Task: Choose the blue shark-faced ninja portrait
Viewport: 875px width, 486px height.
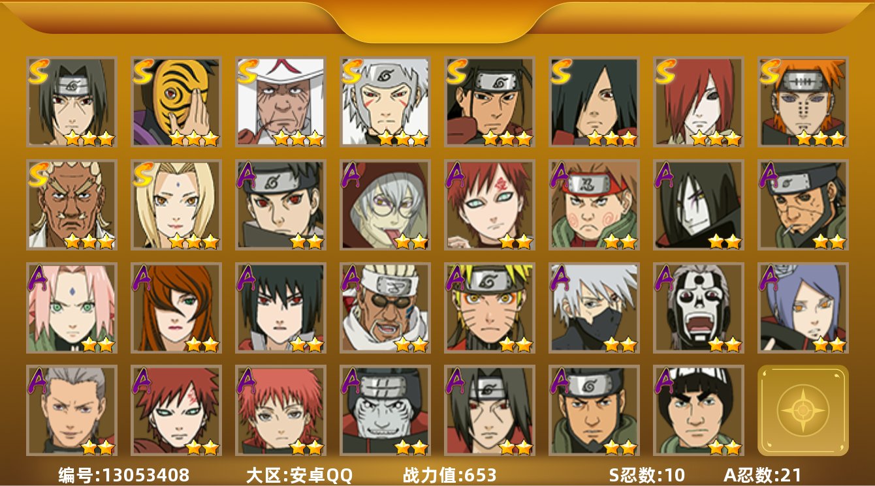Action: pos(385,410)
